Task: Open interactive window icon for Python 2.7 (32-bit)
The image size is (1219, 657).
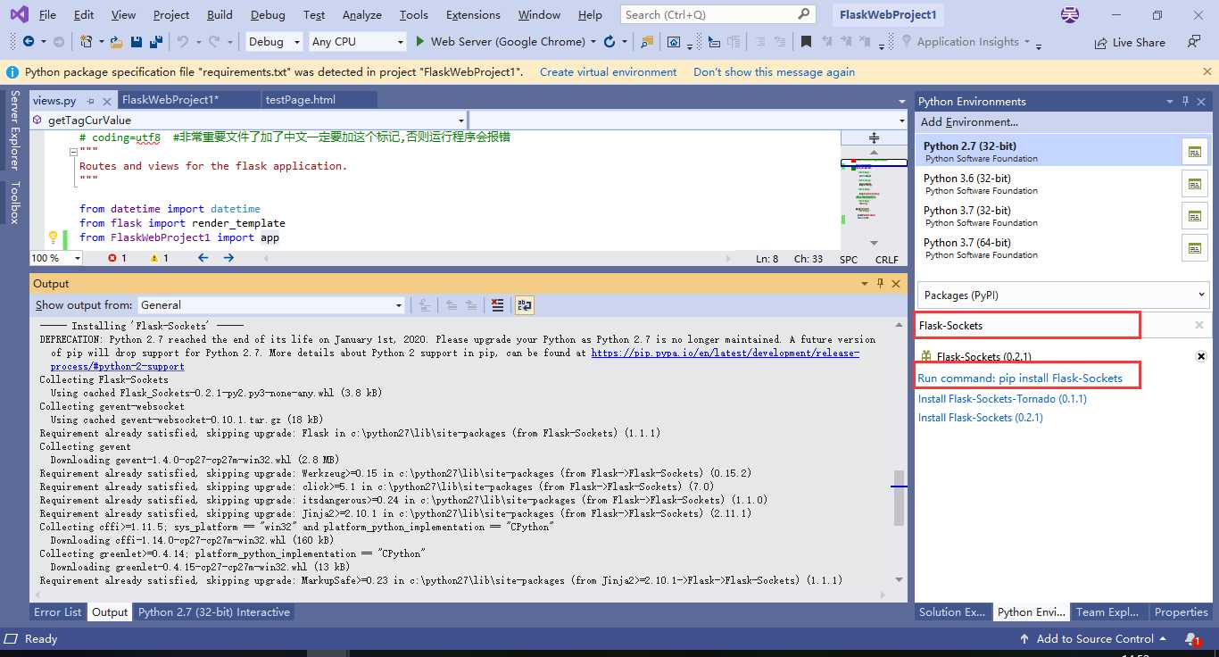Action: coord(1194,152)
